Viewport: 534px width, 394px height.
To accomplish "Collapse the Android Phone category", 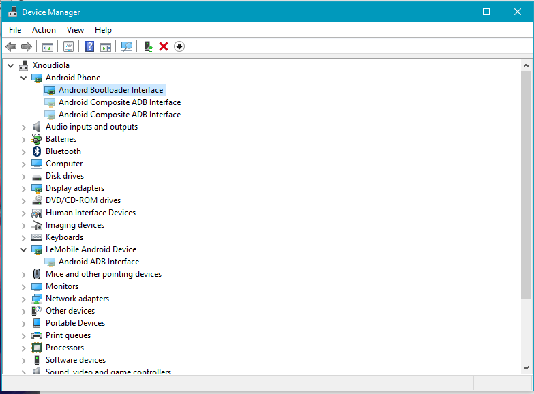I will point(24,78).
